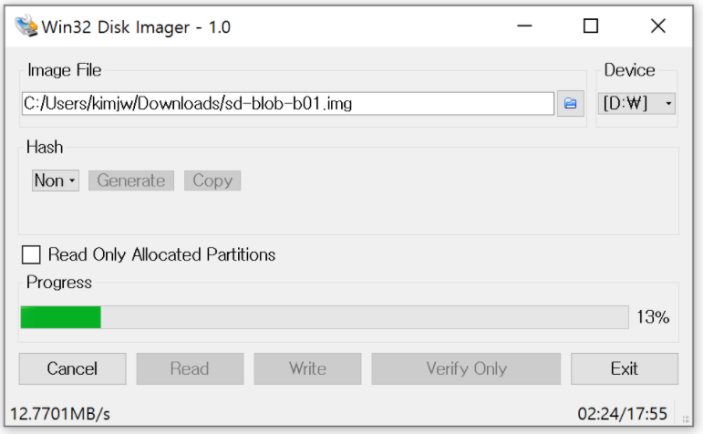Click the Write button

pos(307,368)
